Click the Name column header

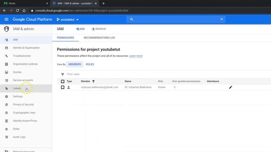[x=128, y=81]
